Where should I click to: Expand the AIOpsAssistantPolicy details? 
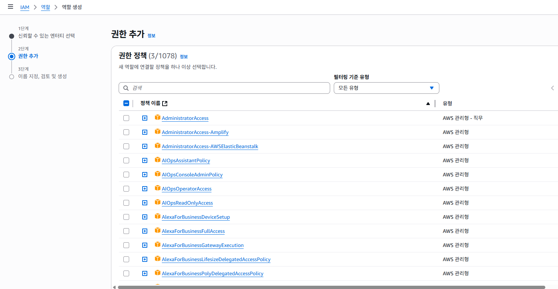[145, 160]
